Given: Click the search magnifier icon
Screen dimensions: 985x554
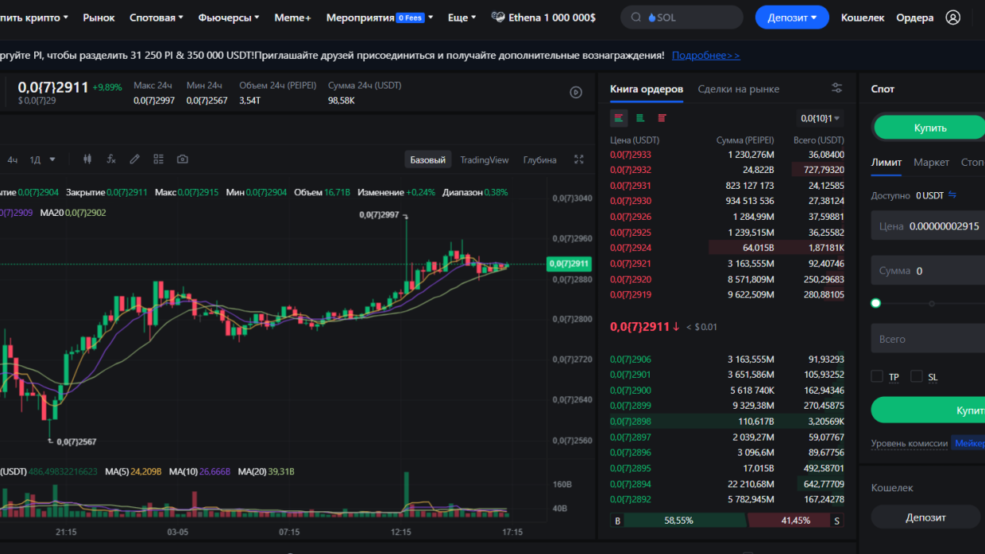Looking at the screenshot, I should point(636,17).
